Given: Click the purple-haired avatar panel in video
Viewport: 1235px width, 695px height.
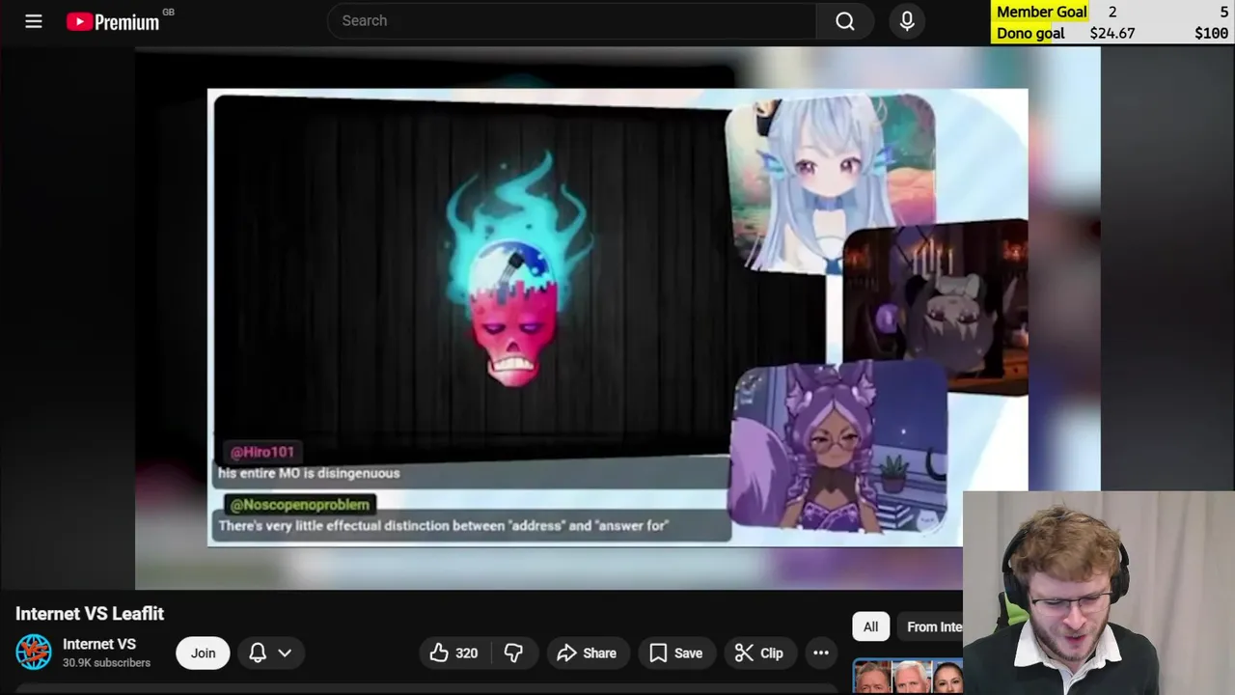Looking at the screenshot, I should click(837, 447).
